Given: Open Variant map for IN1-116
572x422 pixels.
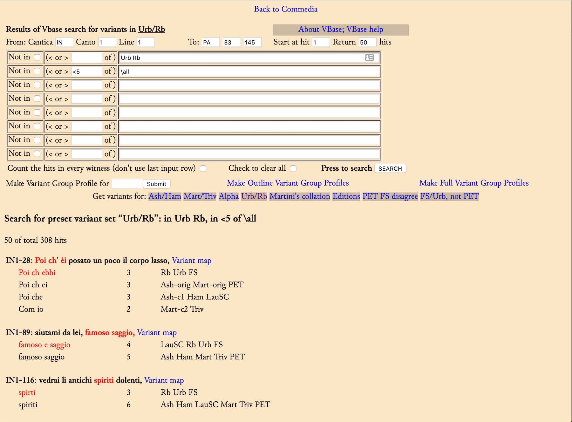Looking at the screenshot, I should coord(164,380).
